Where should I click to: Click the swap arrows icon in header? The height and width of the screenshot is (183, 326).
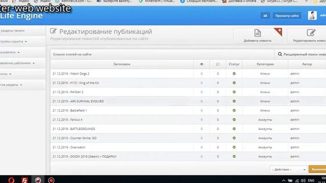(x=265, y=16)
